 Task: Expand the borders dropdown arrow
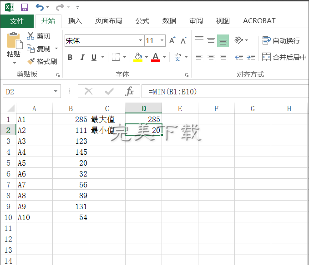click(x=125, y=57)
